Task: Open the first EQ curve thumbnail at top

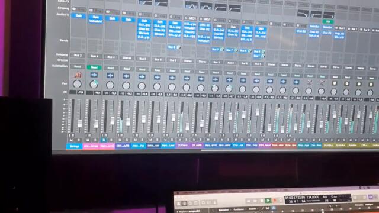Action: pyautogui.click(x=145, y=2)
